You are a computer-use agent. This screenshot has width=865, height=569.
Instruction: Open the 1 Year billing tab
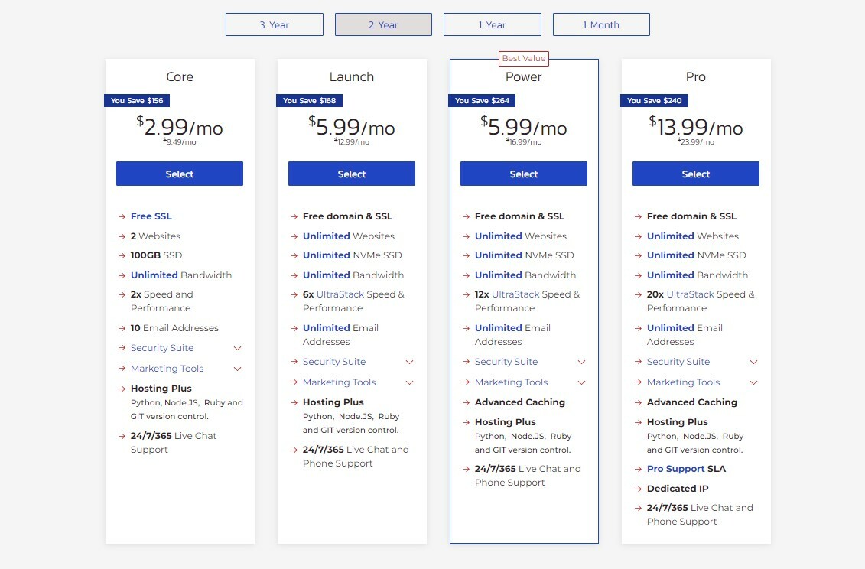pyautogui.click(x=492, y=24)
